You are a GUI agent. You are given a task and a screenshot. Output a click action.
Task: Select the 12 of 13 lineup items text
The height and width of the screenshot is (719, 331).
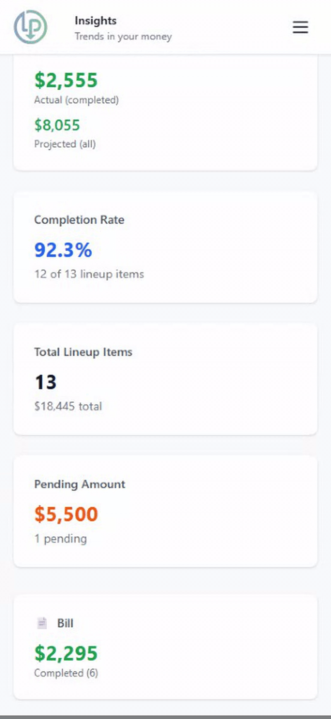pyautogui.click(x=89, y=274)
